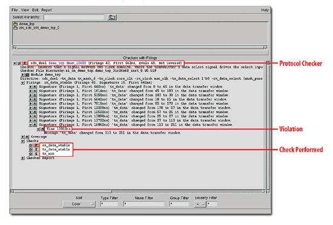Toggle the circular marker beside tx_data_stable

[x=31, y=149]
